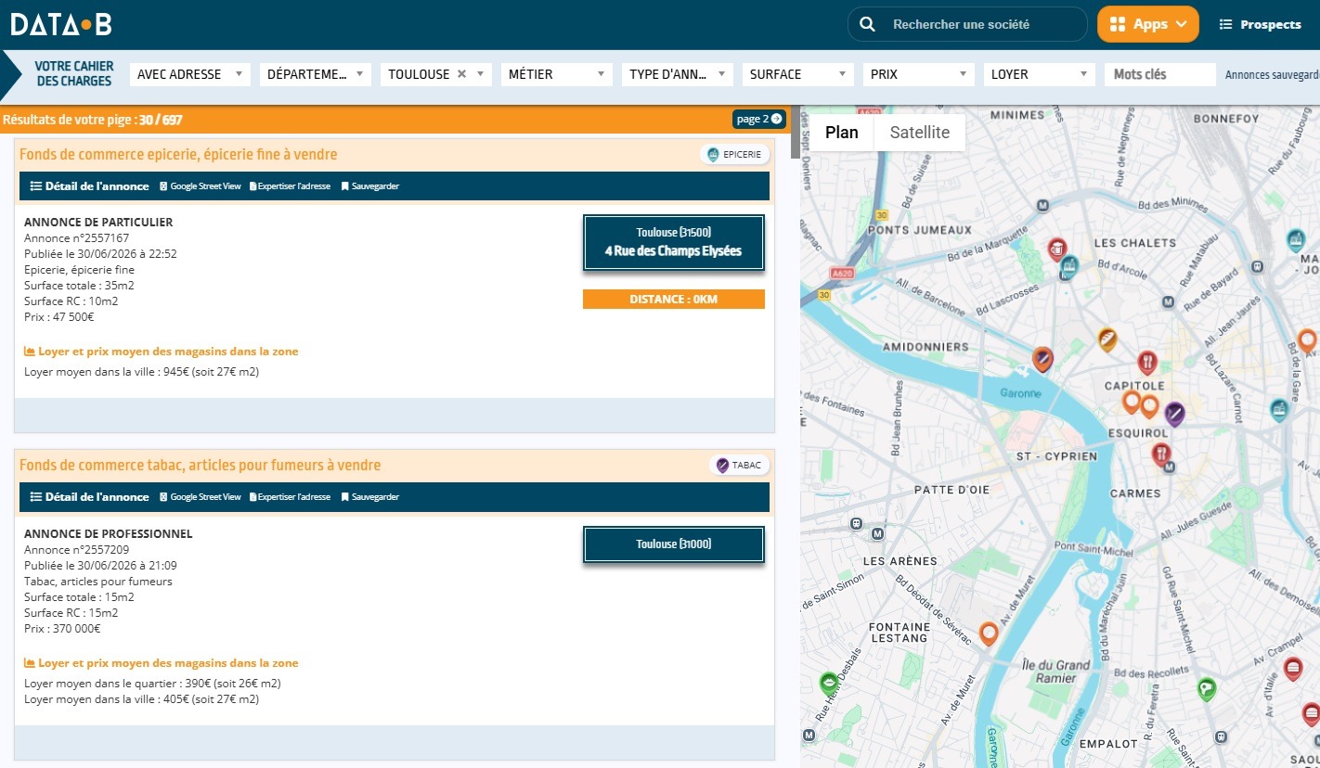This screenshot has width=1320, height=768.
Task: Click the text Prix : 47 500€
Action: (59, 317)
